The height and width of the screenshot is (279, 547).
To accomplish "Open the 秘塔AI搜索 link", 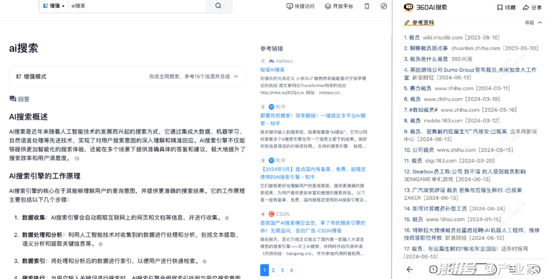I will click(272, 70).
